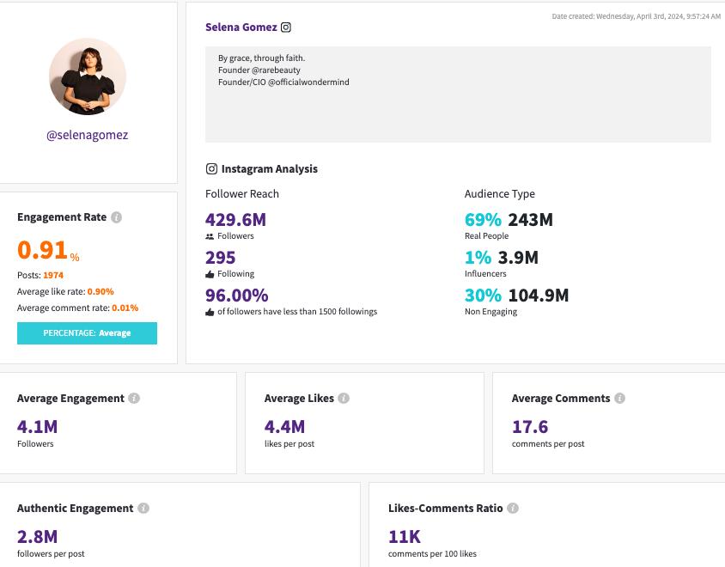This screenshot has width=725, height=567.
Task: Select the 1% influencers percentage
Action: 478,258
